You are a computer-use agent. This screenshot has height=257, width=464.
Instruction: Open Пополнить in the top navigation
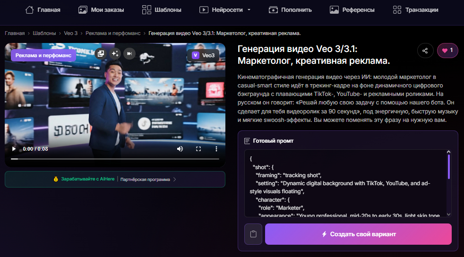click(x=290, y=10)
